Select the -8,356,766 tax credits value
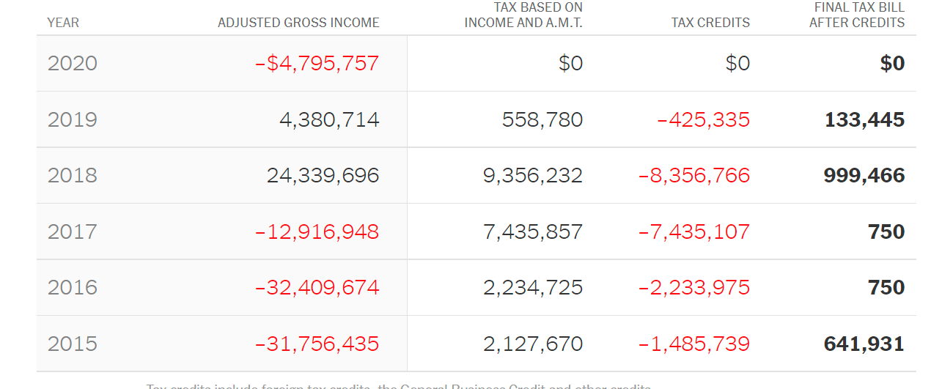931x389 pixels. tap(693, 175)
